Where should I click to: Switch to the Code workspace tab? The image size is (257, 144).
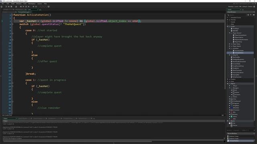point(32,10)
